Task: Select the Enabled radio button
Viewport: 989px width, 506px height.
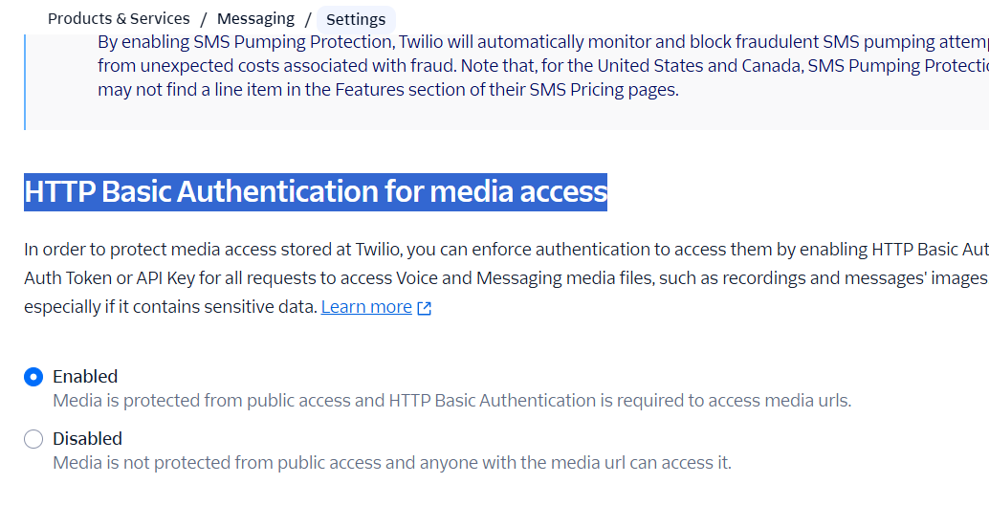Action: [33, 377]
